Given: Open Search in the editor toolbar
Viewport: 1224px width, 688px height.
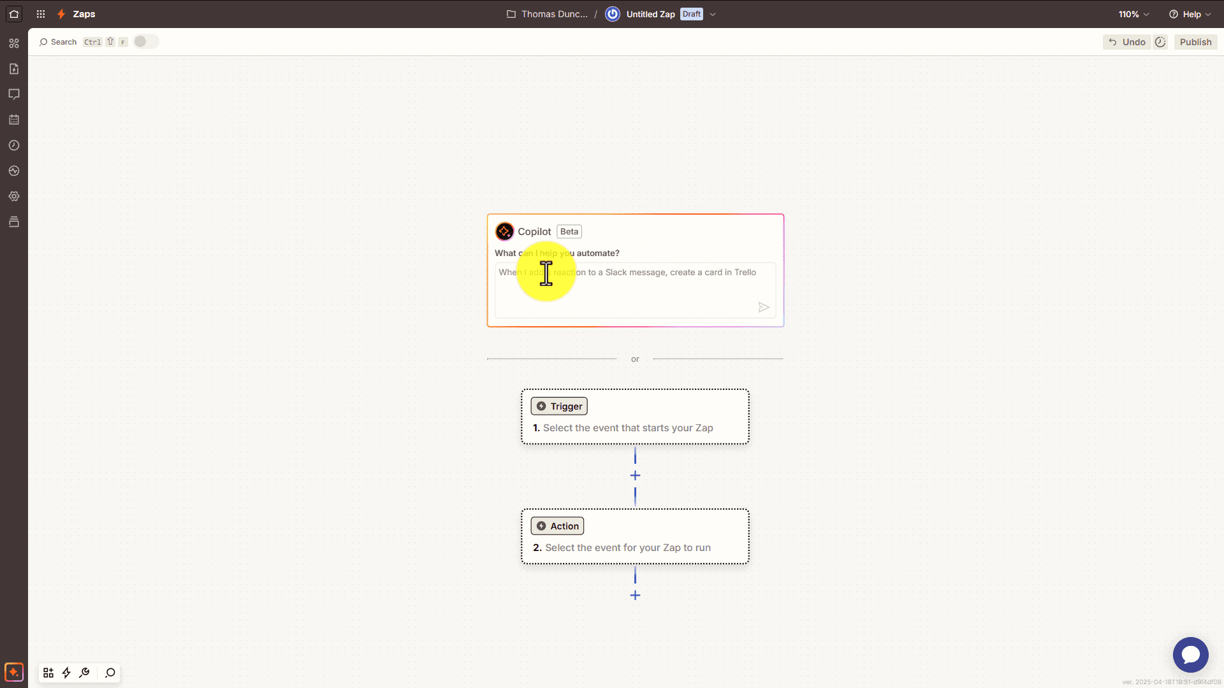Looking at the screenshot, I should point(58,42).
